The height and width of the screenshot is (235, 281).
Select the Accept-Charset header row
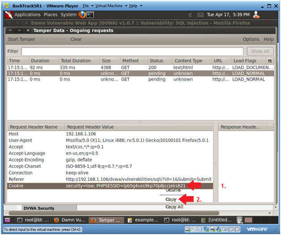click(110, 166)
